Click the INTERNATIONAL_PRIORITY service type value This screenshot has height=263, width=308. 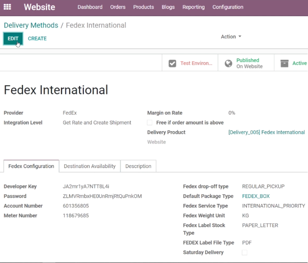pos(273,206)
